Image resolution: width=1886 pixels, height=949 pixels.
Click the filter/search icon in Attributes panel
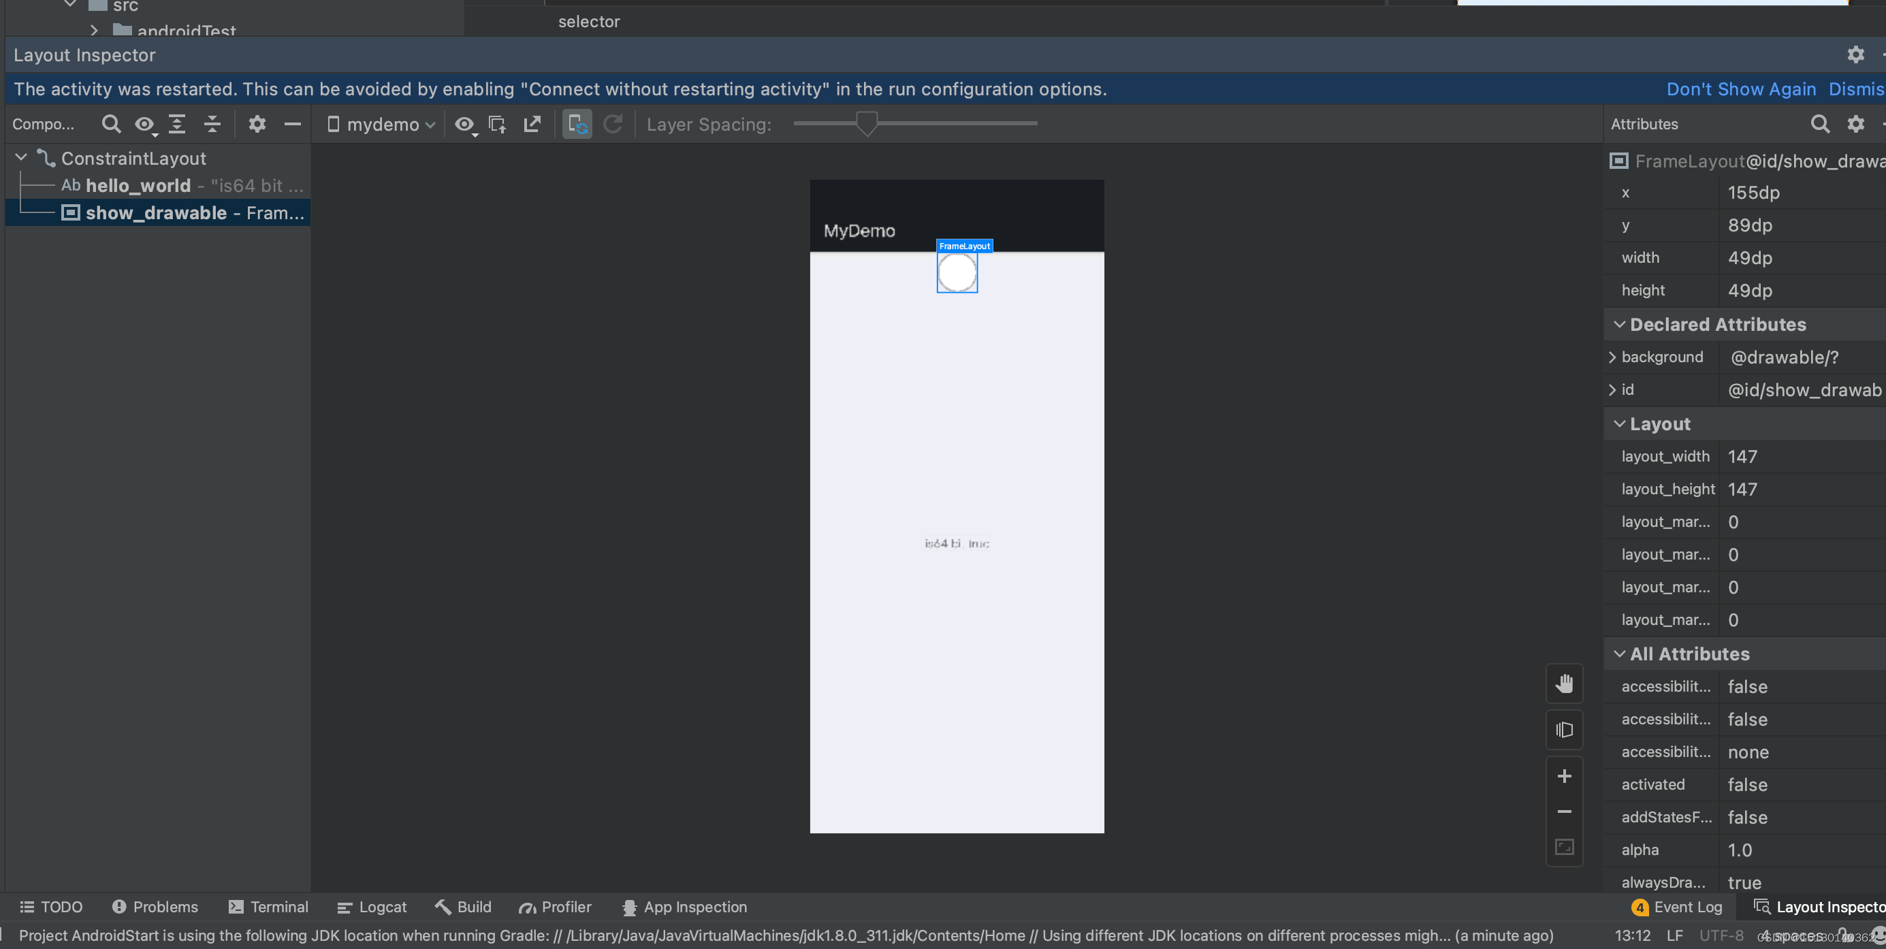[x=1818, y=125]
